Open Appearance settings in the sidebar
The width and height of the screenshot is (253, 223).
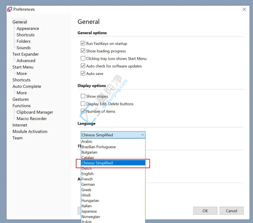pos(28,28)
